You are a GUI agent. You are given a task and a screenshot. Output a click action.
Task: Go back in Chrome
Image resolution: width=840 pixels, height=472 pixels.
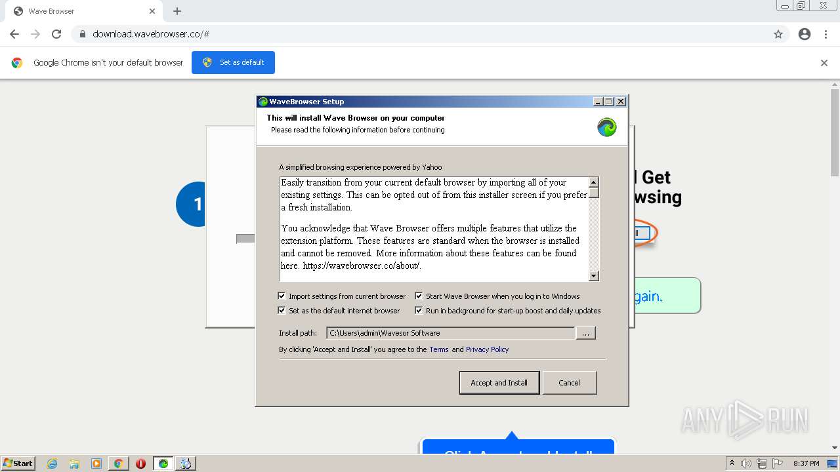coord(14,34)
